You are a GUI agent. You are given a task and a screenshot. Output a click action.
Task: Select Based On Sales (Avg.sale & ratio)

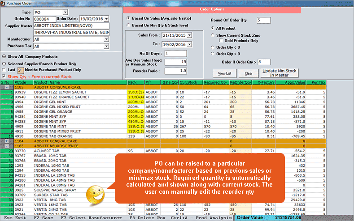[x=128, y=18]
